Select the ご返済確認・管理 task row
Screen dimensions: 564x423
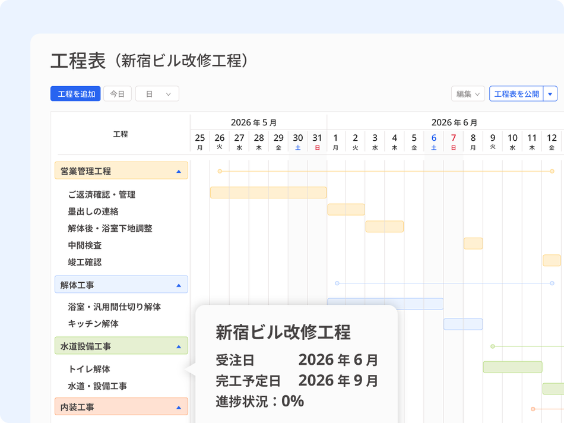pos(102,194)
